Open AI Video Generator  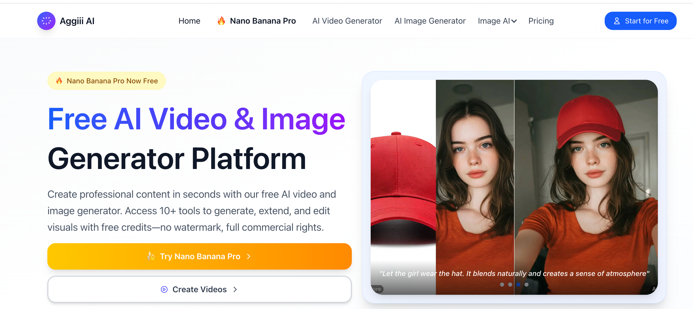[347, 21]
